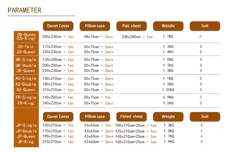Click the Fitted sheet column header

[132, 117]
